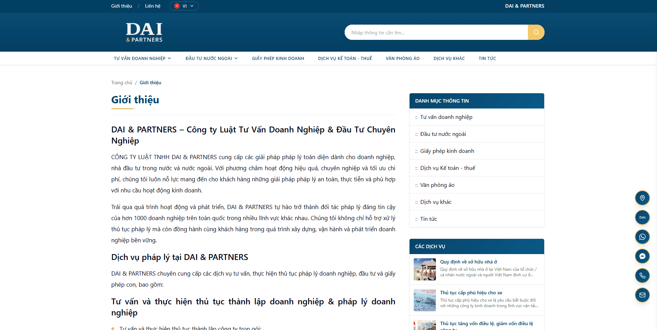Open article Thủ tục tăng vốn điều lệ
The height and width of the screenshot is (330, 657).
click(x=487, y=325)
